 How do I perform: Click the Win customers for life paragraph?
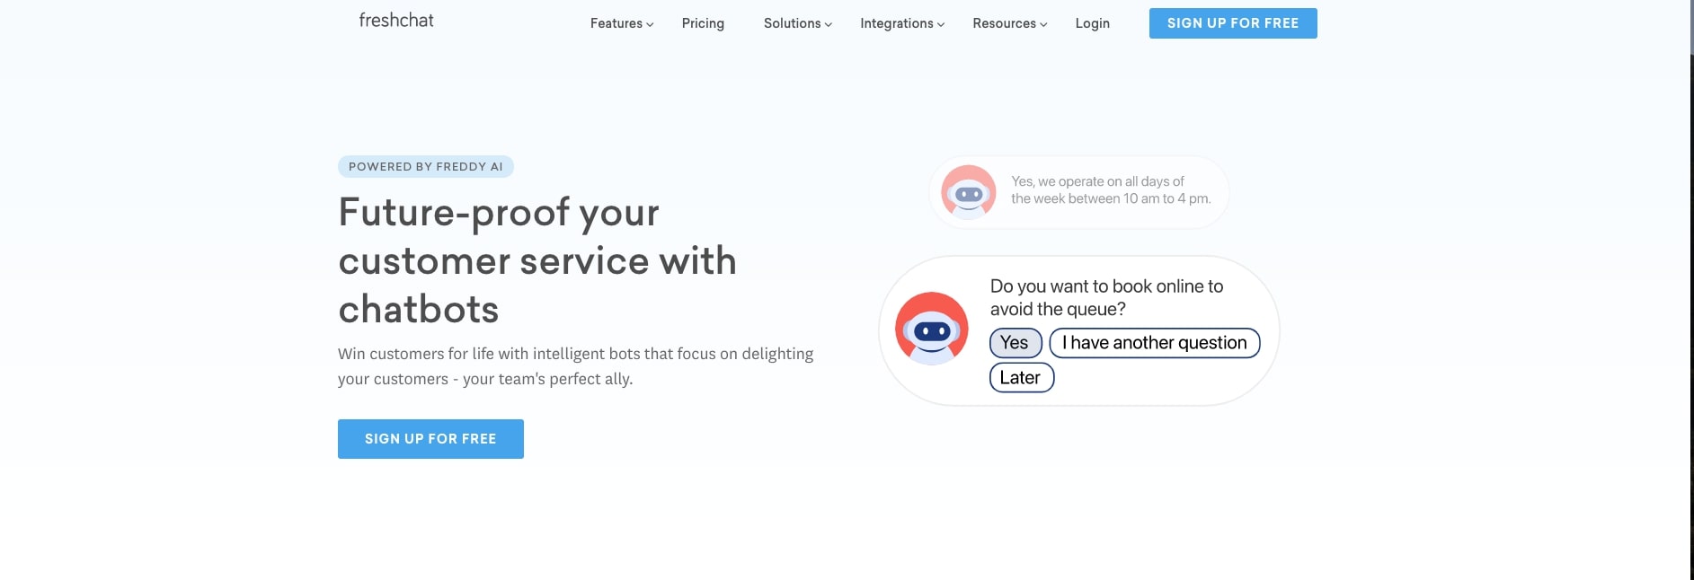click(576, 366)
